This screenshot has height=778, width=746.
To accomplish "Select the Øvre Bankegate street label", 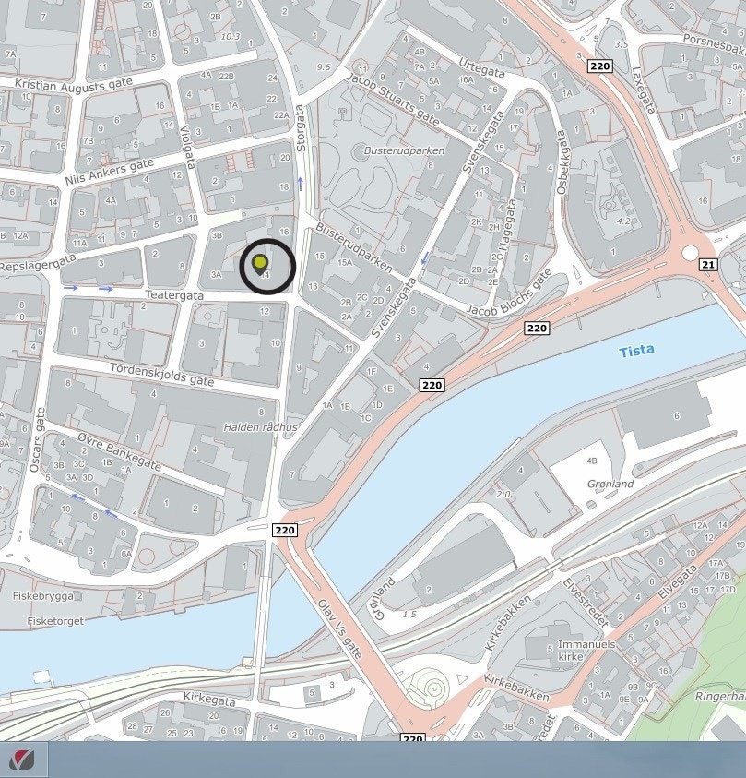I will (120, 451).
